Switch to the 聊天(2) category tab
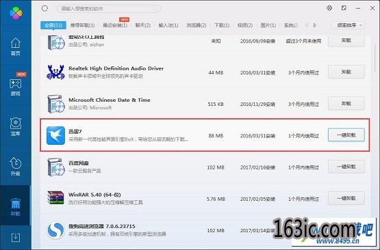 (143, 25)
